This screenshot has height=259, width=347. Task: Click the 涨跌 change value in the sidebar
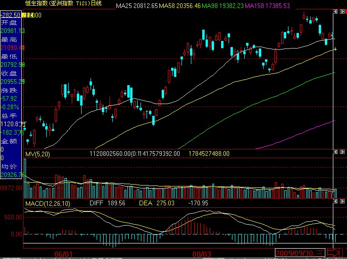coord(9,98)
